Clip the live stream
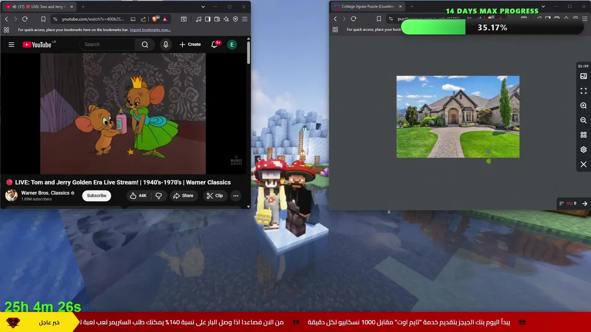 215,196
